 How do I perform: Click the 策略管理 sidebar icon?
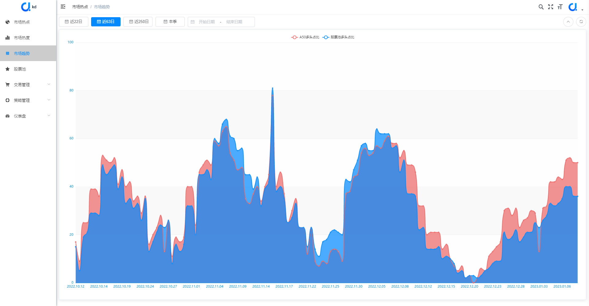(8, 100)
